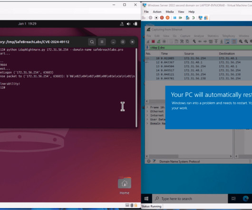Click the USB icon in VM status bar
This screenshot has height=210, width=252.
click(x=132, y=205)
